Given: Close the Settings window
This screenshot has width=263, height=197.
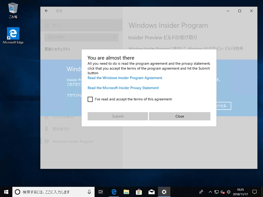Looking at the screenshot, I should pyautogui.click(x=252, y=11).
